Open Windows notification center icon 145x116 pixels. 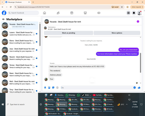click(141, 104)
